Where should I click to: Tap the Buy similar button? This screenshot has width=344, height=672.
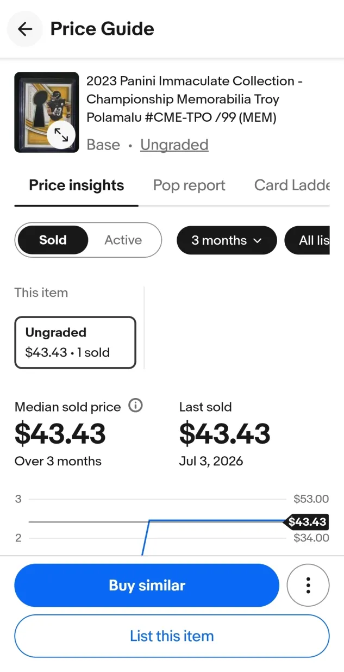click(x=147, y=585)
